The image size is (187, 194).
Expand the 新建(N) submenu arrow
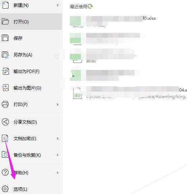[58, 5]
